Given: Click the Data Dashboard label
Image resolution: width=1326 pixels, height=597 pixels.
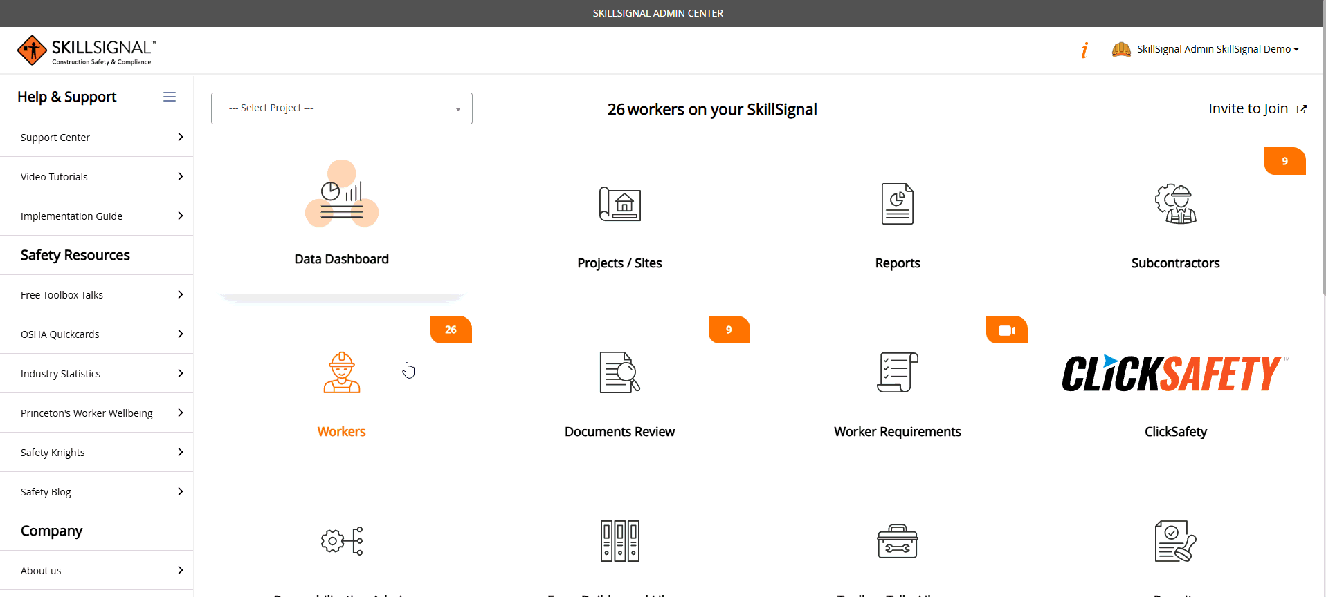Looking at the screenshot, I should (x=342, y=259).
